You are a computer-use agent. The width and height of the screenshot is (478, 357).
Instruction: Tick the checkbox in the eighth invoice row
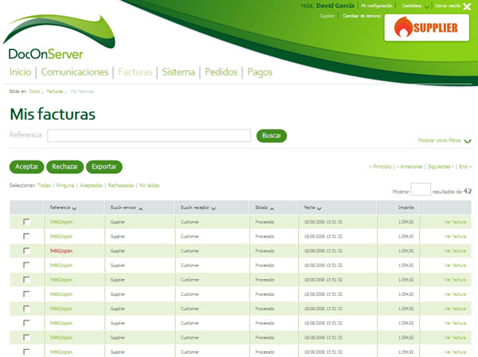click(x=26, y=323)
